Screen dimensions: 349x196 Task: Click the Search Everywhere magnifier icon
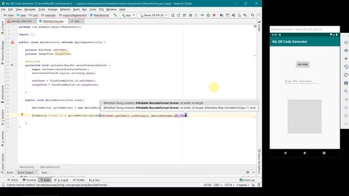(x=252, y=15)
